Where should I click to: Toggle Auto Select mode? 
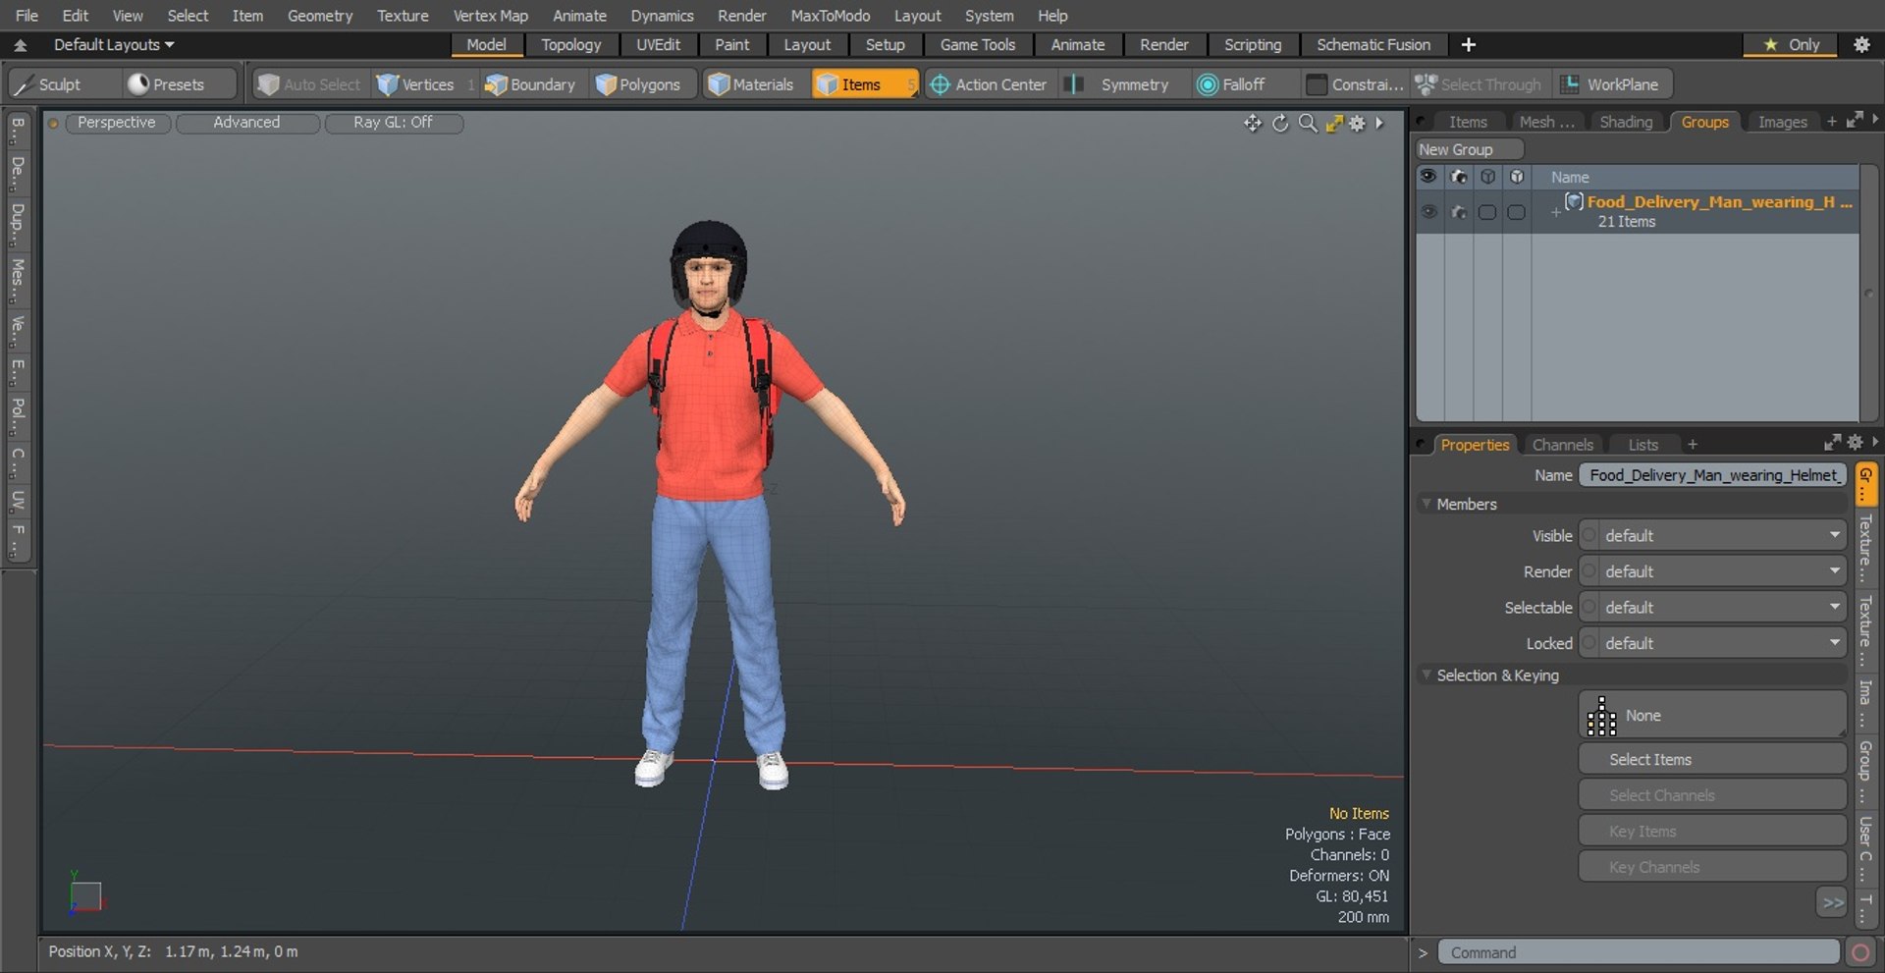tap(310, 84)
